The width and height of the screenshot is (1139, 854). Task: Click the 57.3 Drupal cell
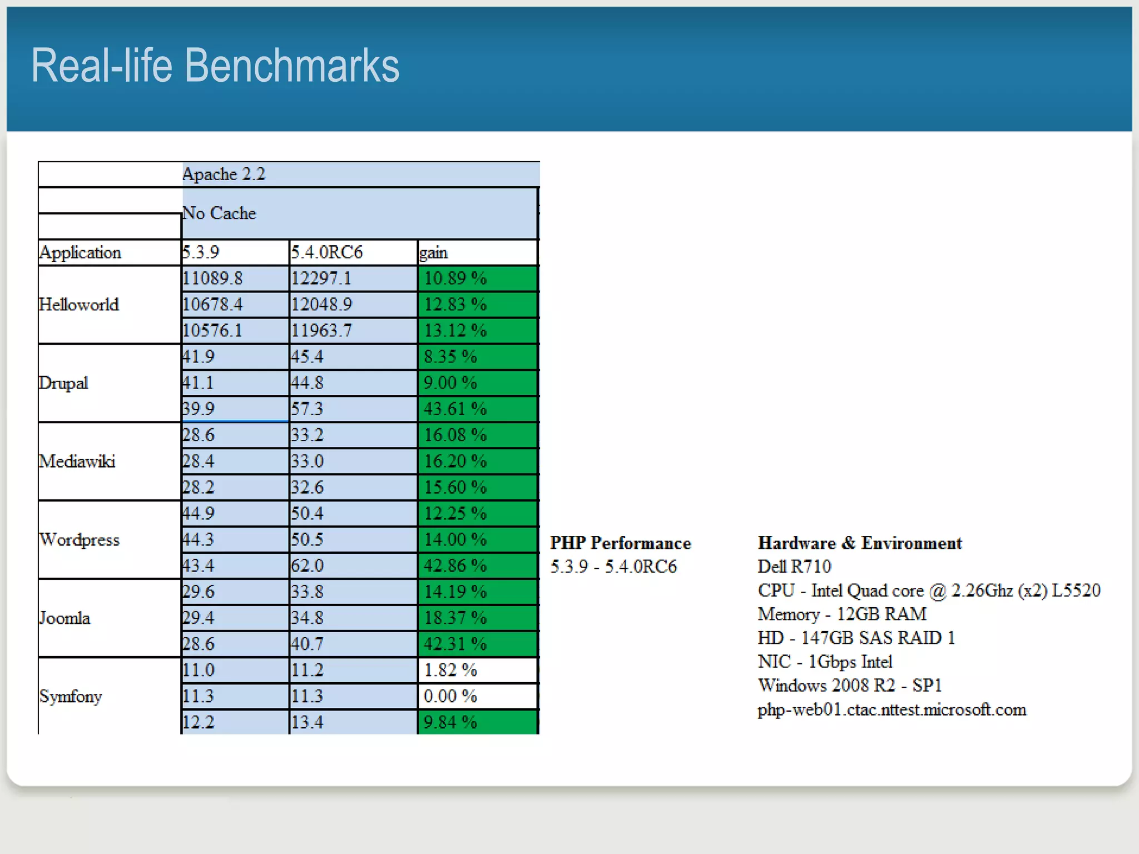(353, 409)
